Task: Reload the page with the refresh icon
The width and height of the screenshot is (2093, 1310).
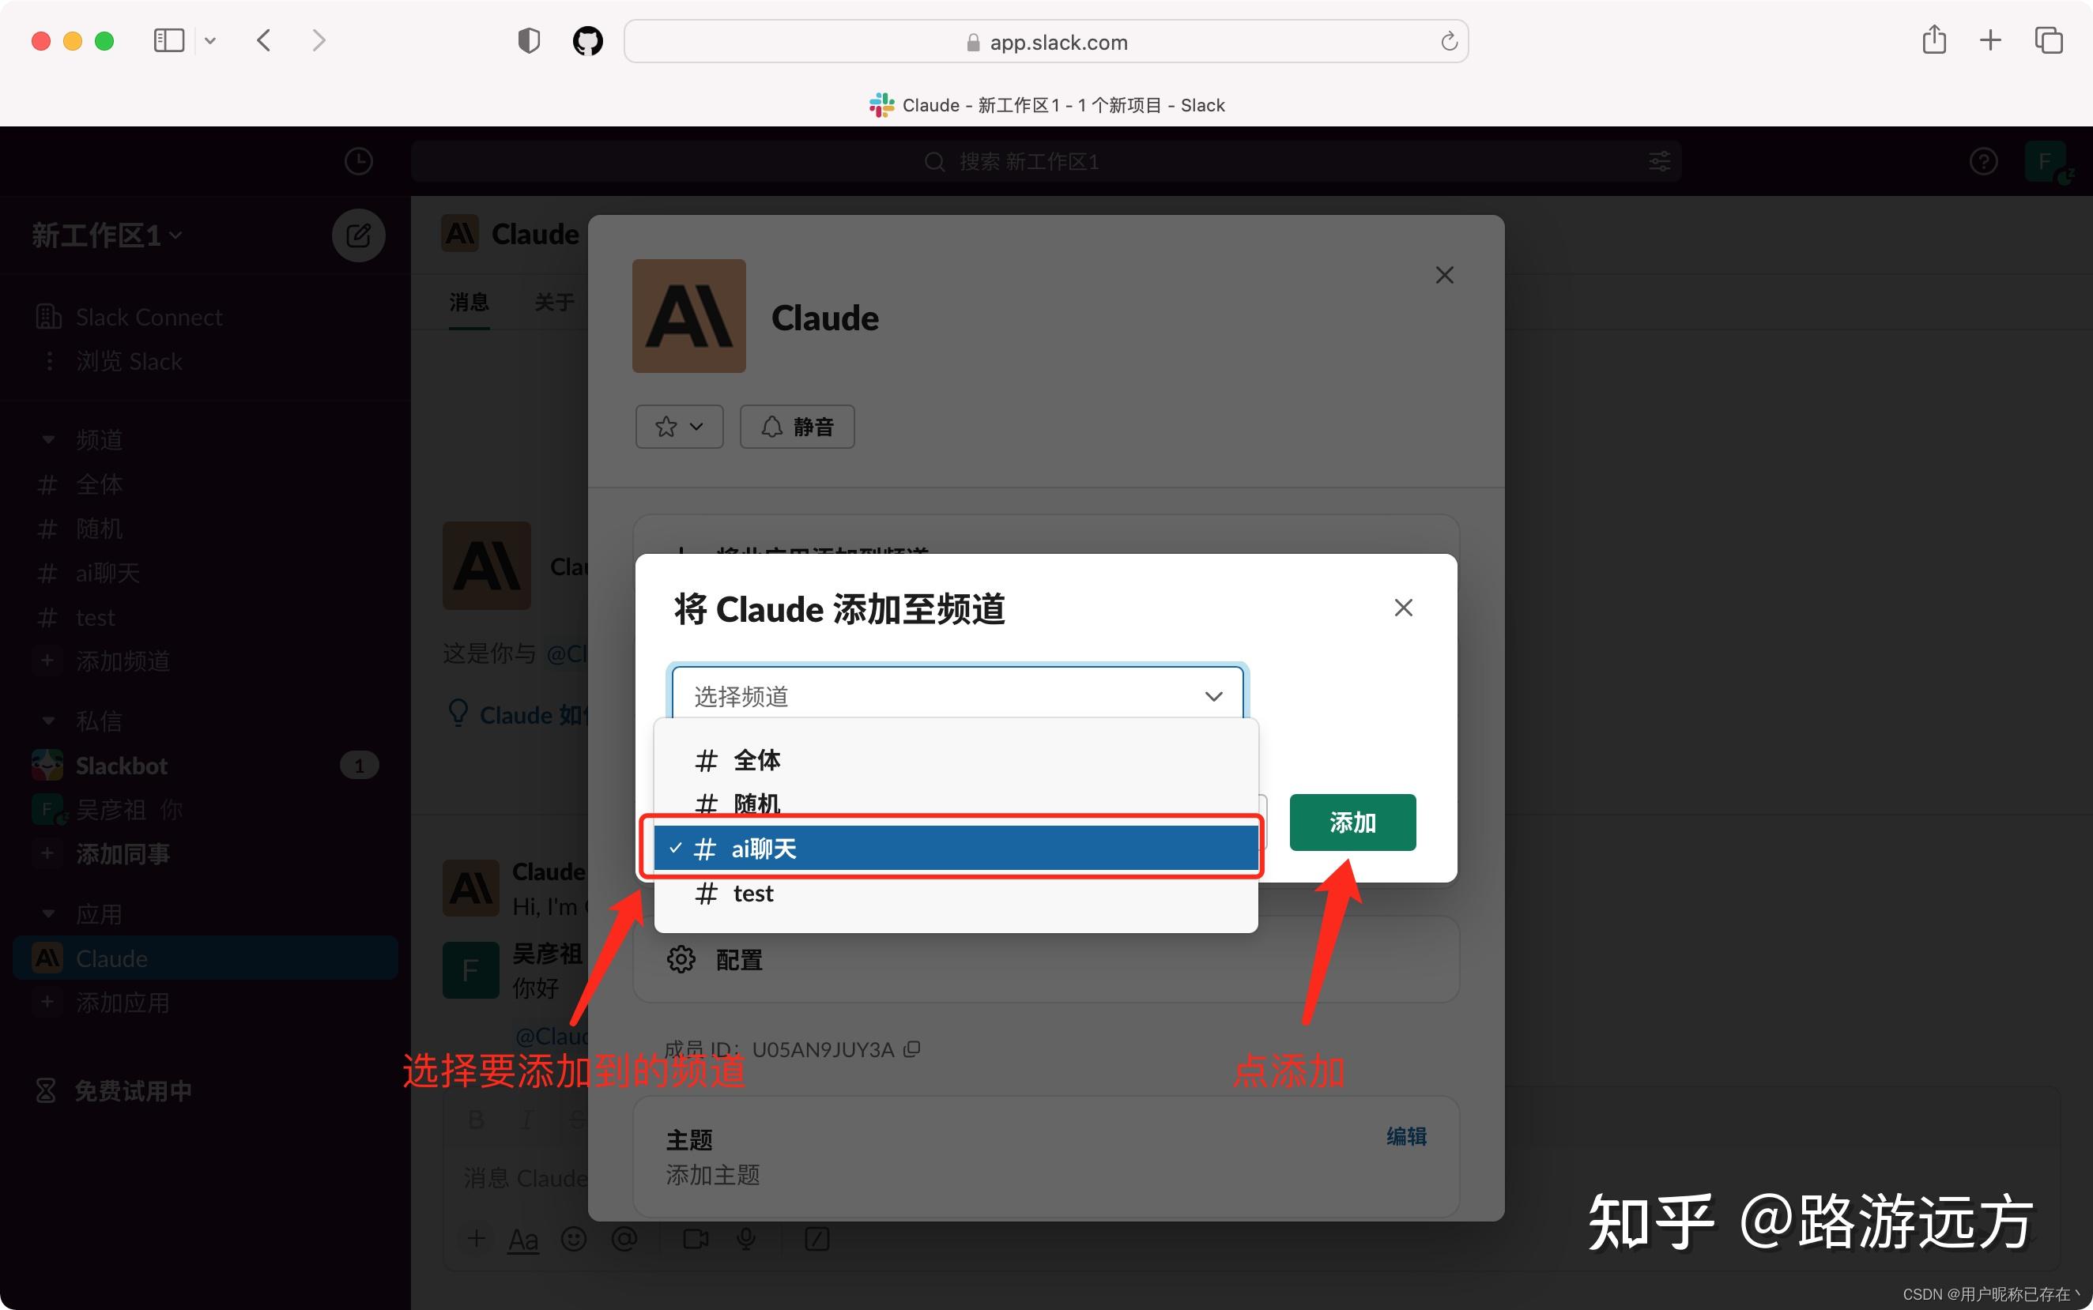Action: tap(1448, 42)
